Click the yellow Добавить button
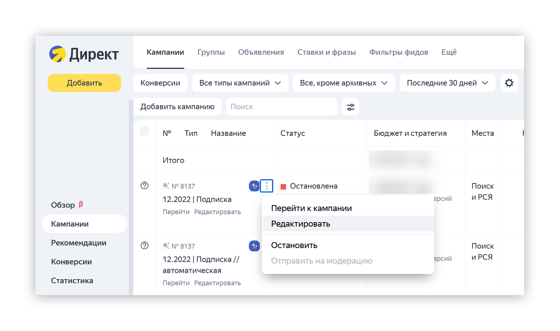Screen dimensions: 560x331 point(84,83)
